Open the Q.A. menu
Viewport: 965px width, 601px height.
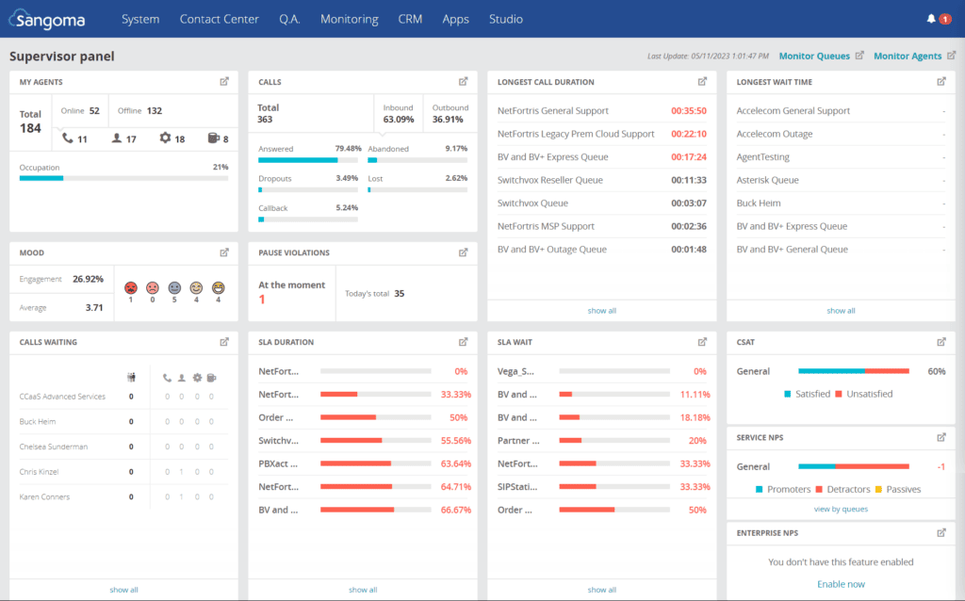[289, 19]
